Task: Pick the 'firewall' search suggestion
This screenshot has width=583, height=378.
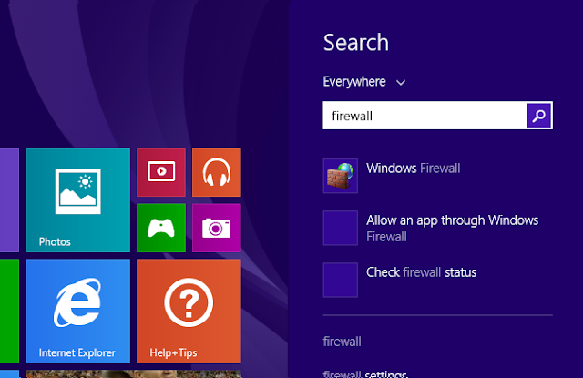Action: (342, 342)
